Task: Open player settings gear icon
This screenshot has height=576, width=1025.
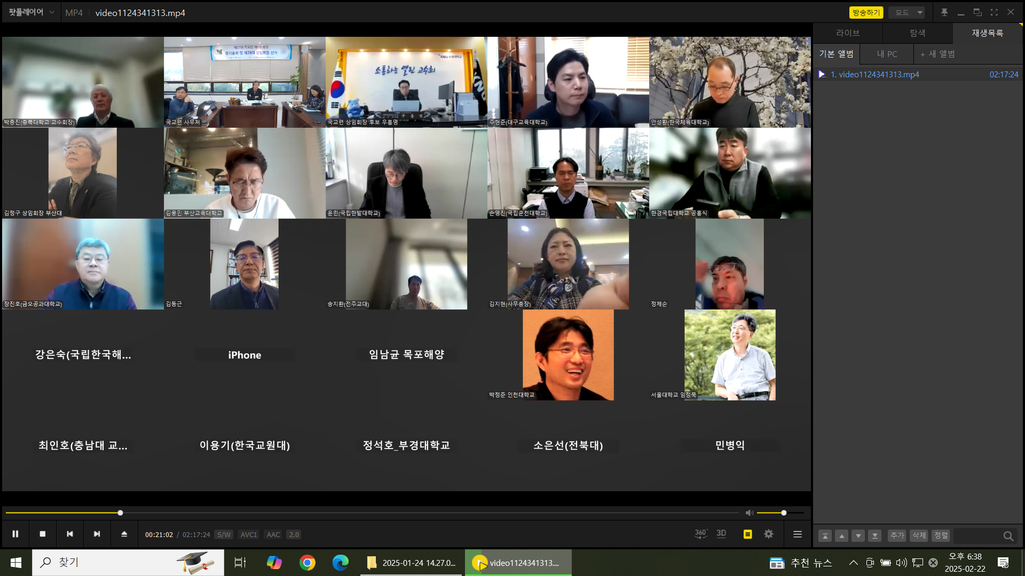Action: click(x=769, y=534)
